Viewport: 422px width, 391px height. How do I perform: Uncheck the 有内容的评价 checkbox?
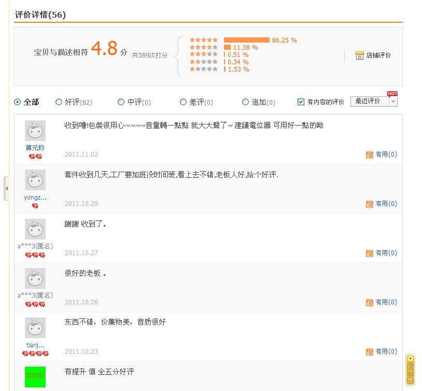click(301, 102)
